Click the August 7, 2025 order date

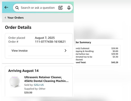pyautogui.click(x=45, y=38)
